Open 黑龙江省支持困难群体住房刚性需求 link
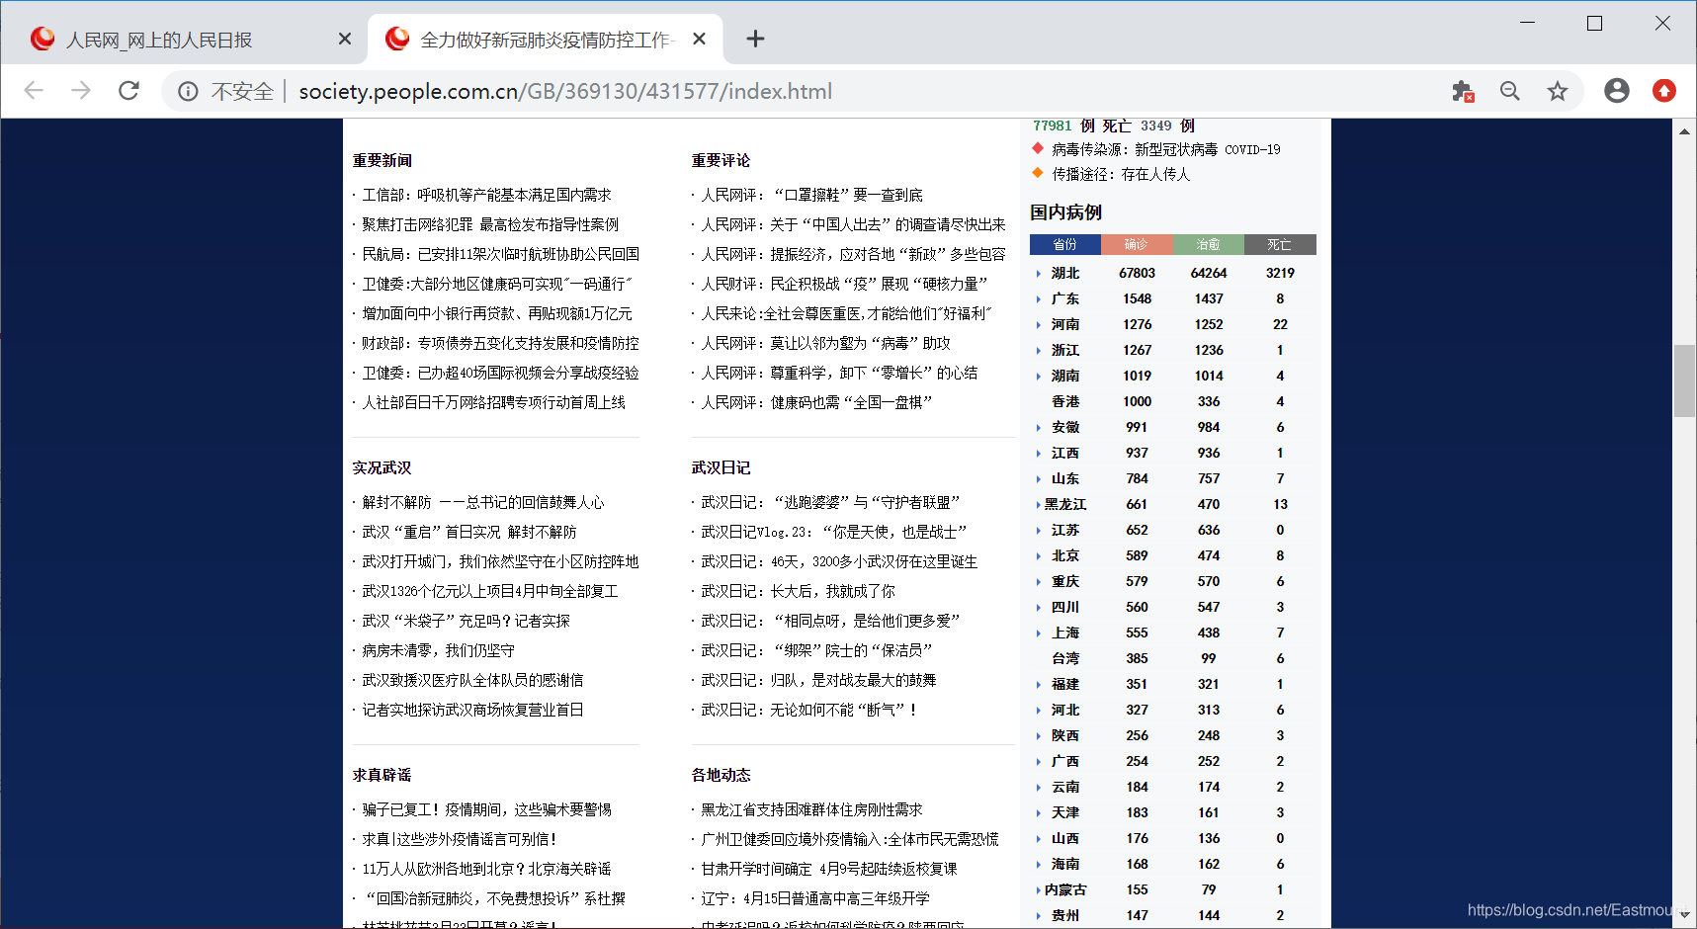The image size is (1697, 929). coord(811,810)
